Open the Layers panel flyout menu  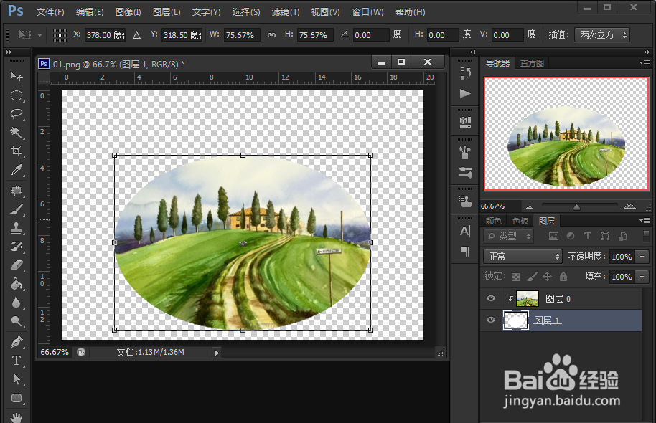(645, 220)
